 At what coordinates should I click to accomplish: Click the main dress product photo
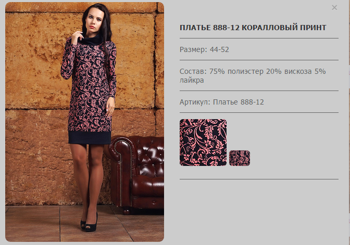84,122
